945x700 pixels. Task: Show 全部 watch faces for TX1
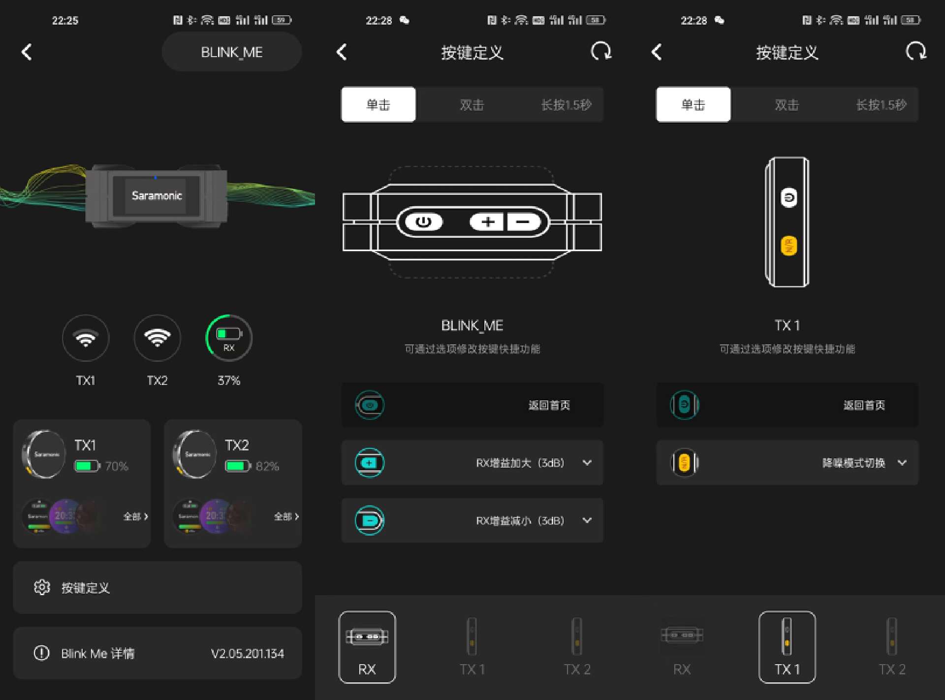coord(135,516)
